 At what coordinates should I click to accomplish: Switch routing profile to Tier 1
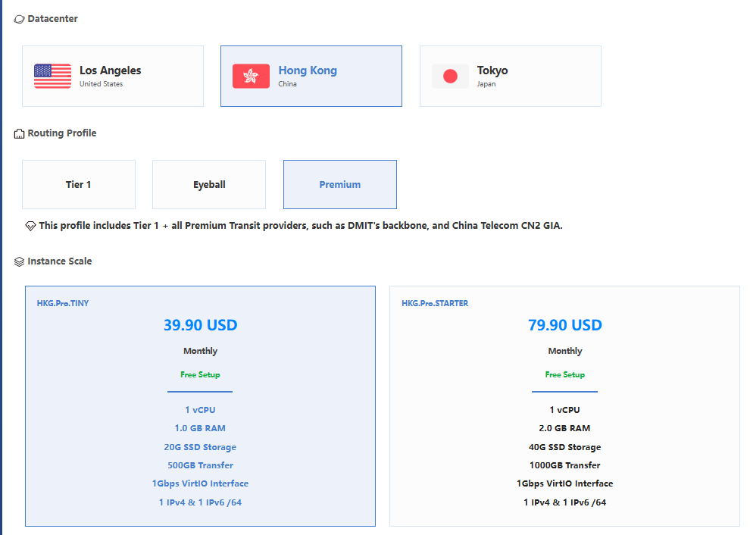click(x=79, y=184)
